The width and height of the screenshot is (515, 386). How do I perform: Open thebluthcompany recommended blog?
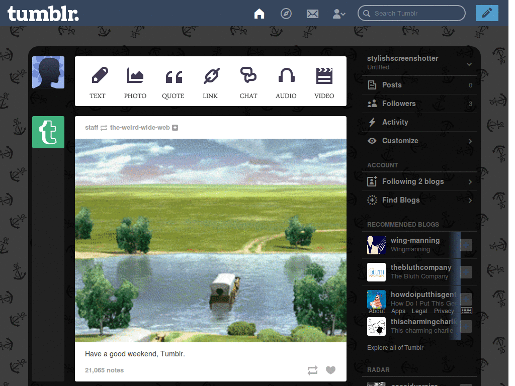pyautogui.click(x=421, y=267)
